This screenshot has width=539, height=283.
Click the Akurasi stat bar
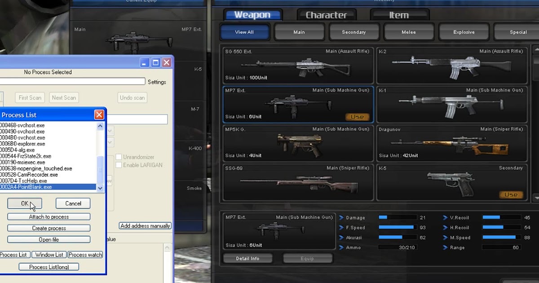[398, 237]
